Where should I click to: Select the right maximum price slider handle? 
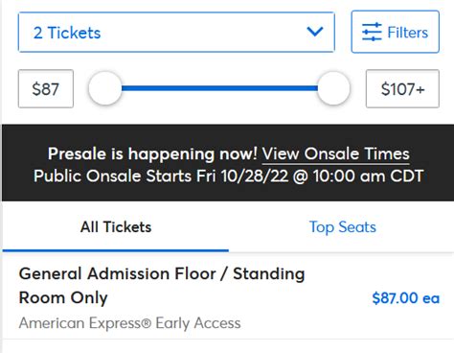pos(333,88)
